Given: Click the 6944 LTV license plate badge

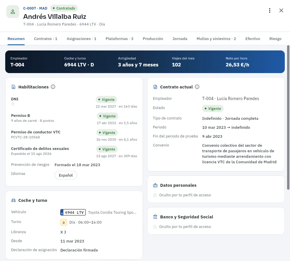Looking at the screenshot, I should (x=73, y=212).
